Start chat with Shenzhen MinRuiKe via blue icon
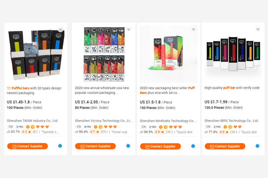 coord(193,146)
